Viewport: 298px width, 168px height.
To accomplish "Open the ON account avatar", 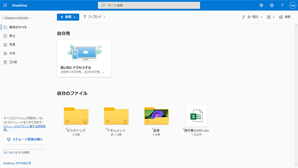I will click(292, 5).
